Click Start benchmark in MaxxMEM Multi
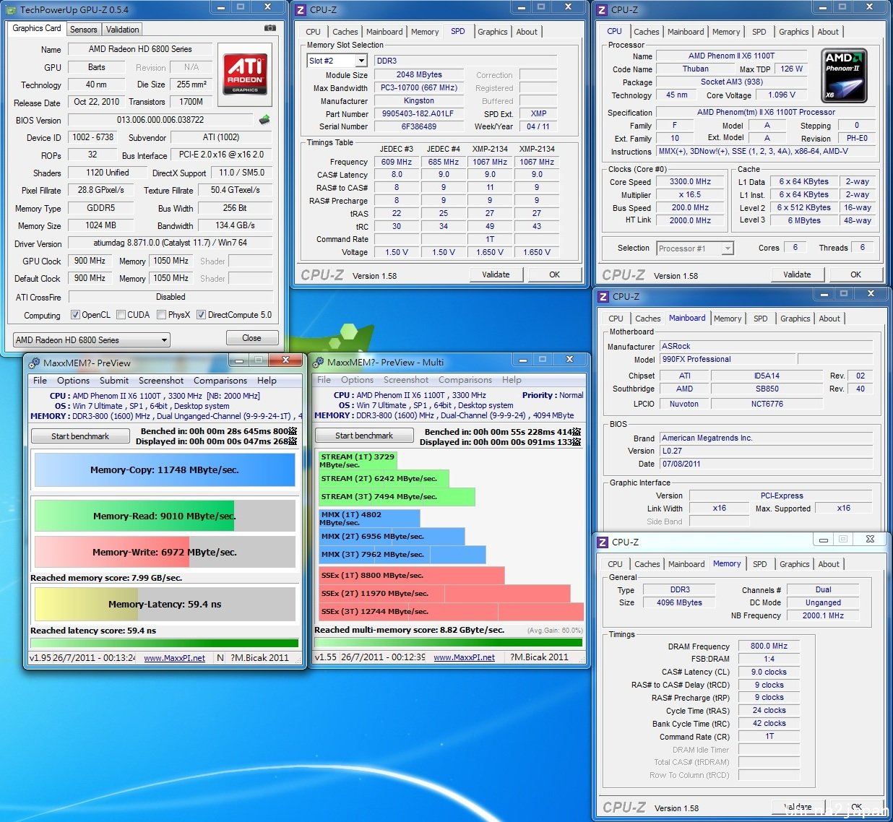The height and width of the screenshot is (822, 893). coord(364,436)
